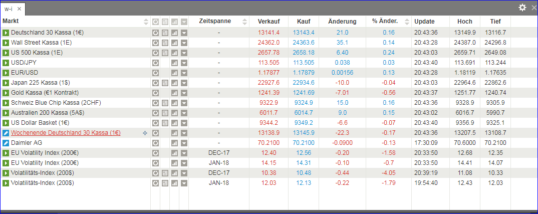
Task: Sort by the Markt column header
Action: [x=14, y=22]
